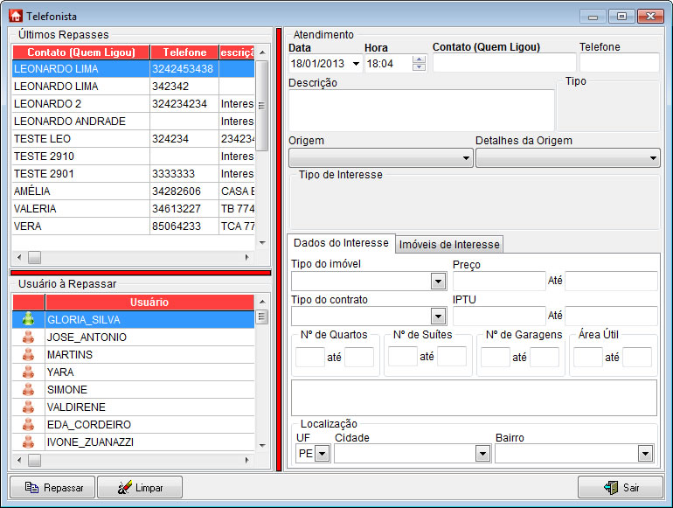Expand the Detalhes da Origem dropdown
Image resolution: width=673 pixels, height=508 pixels.
click(x=567, y=158)
